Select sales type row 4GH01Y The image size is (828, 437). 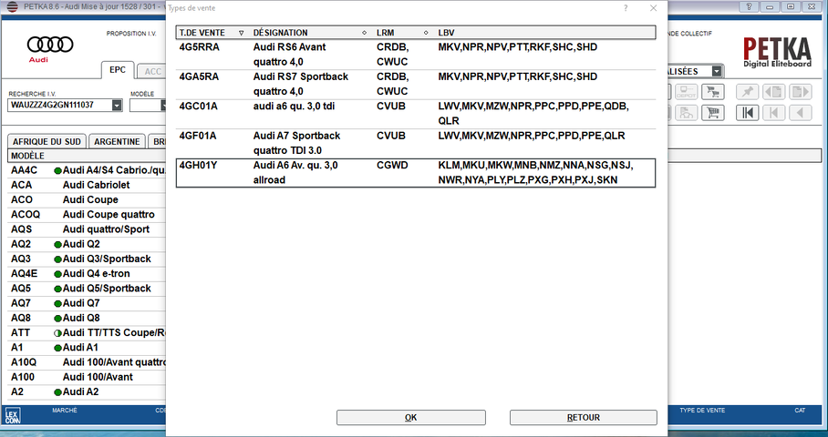(416, 173)
